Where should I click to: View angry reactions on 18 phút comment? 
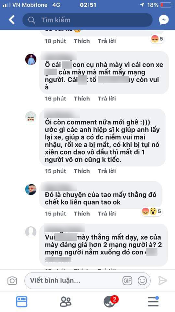point(157,39)
